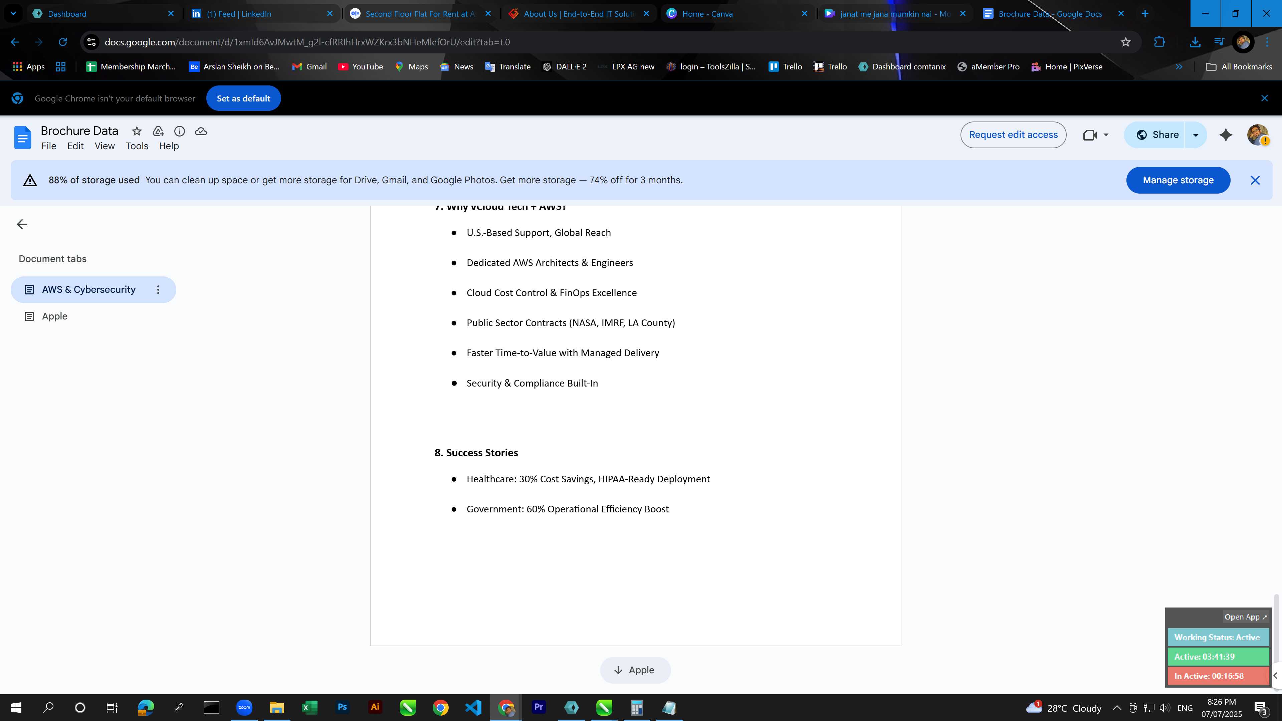
Task: Open the Help menu
Action: (x=169, y=146)
